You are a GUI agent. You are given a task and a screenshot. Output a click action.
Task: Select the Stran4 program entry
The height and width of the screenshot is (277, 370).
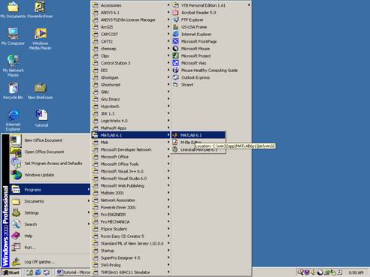click(x=211, y=85)
